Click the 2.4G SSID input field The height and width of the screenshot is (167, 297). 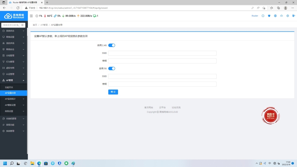click(162, 53)
